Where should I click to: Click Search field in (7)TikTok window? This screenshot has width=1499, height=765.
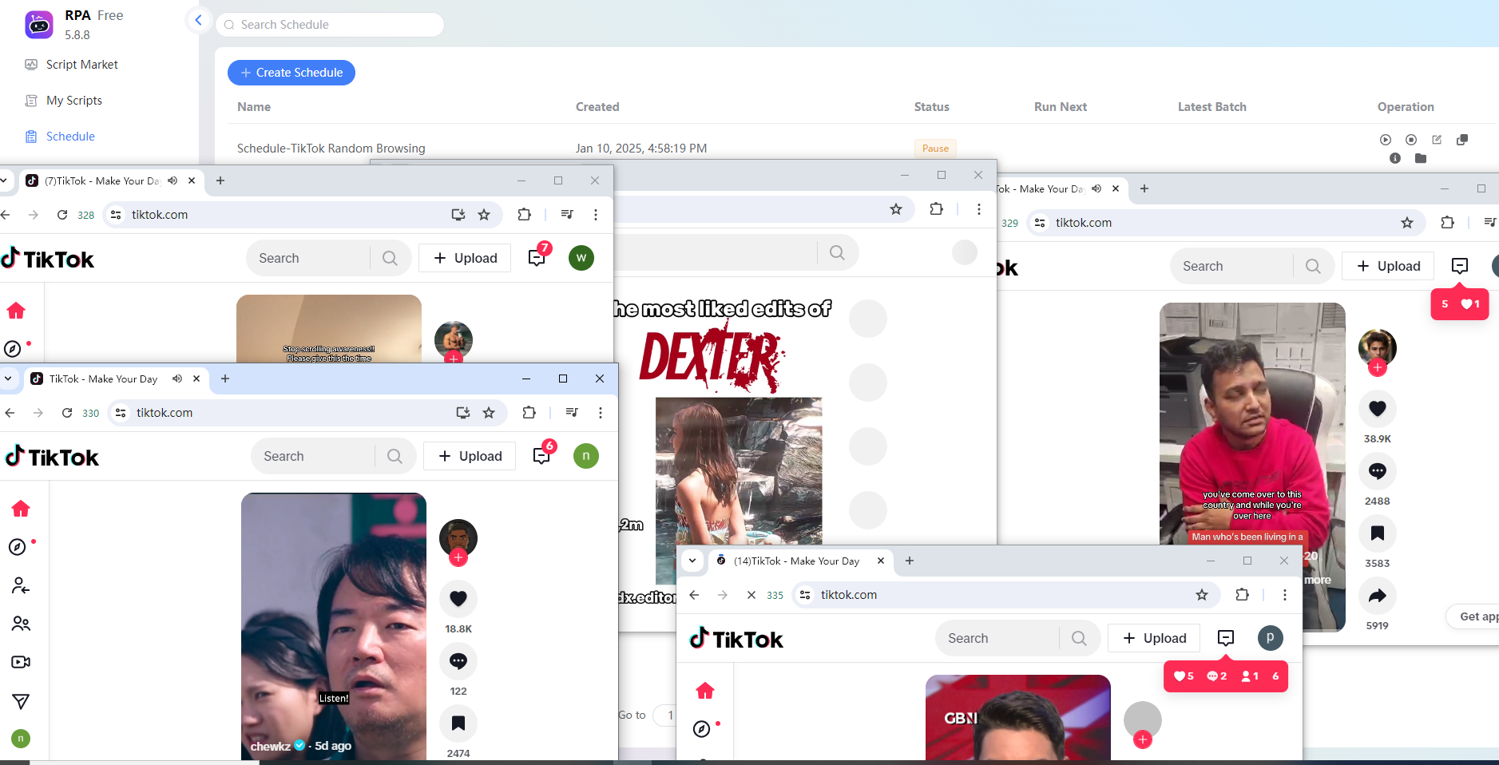click(x=307, y=258)
